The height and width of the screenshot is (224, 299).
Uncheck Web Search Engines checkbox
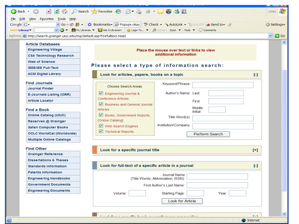click(101, 126)
